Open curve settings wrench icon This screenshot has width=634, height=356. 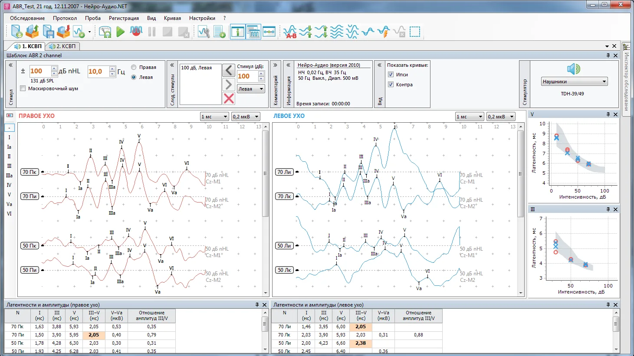tap(204, 32)
